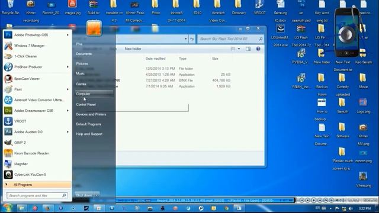Expand Adobe Photoshop CS5 jump list arrow
The height and width of the screenshot is (213, 379).
point(68,35)
